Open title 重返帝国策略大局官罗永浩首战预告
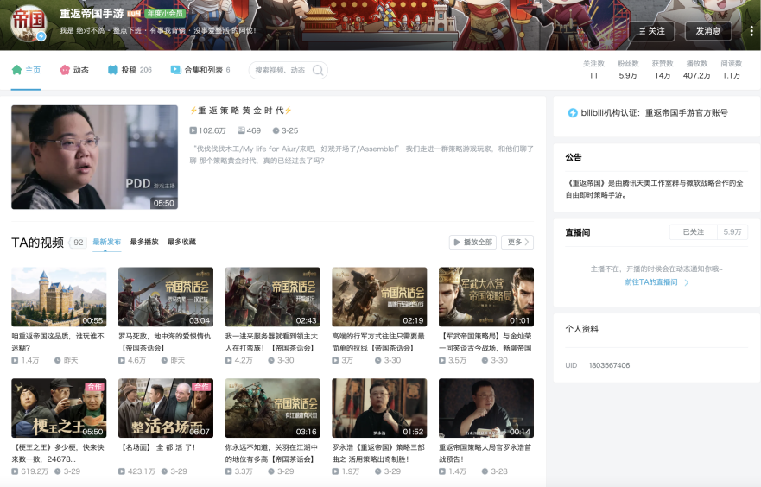 tap(485, 453)
